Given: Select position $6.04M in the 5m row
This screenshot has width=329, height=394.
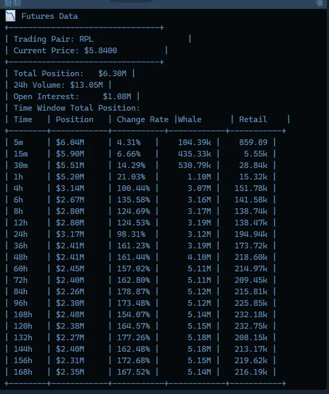Looking at the screenshot, I should tap(70, 142).
